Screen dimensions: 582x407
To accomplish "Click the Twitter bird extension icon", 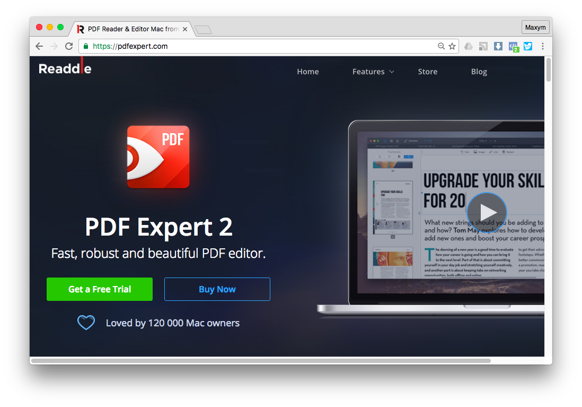I will [x=528, y=46].
